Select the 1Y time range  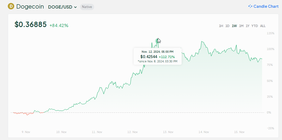point(248,26)
